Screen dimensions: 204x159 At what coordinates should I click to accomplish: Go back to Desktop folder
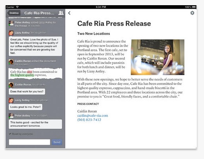coord(14,13)
